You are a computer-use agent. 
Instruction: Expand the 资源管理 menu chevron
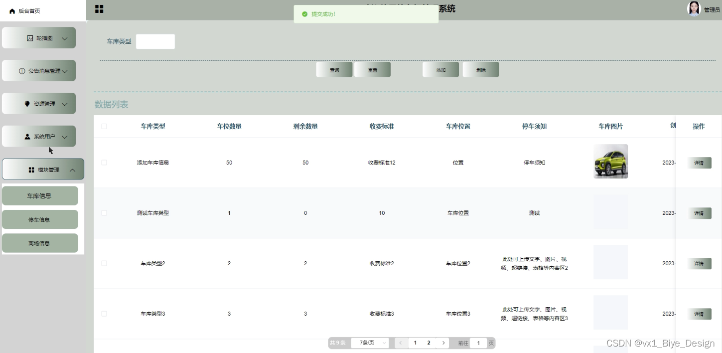click(64, 104)
